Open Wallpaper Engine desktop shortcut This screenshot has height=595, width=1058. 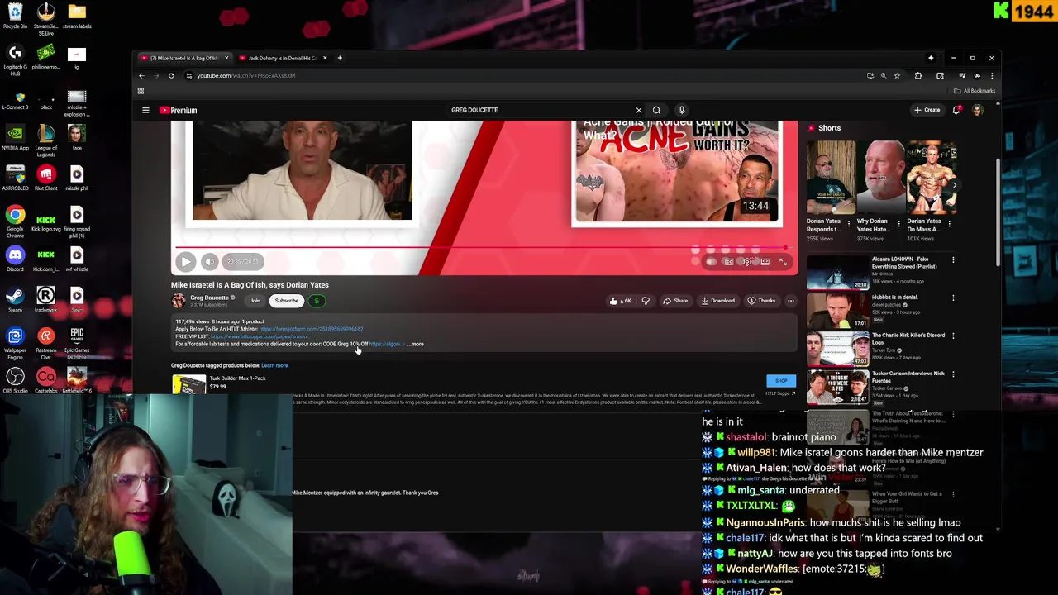(15, 341)
